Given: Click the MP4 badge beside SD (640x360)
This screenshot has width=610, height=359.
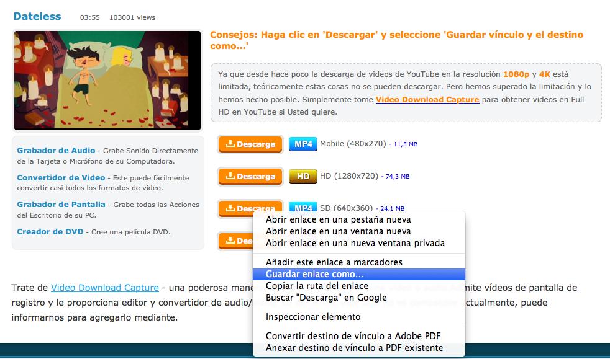Looking at the screenshot, I should [x=303, y=207].
